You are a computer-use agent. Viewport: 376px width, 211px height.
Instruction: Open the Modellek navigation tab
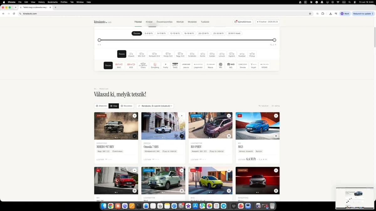(x=192, y=22)
